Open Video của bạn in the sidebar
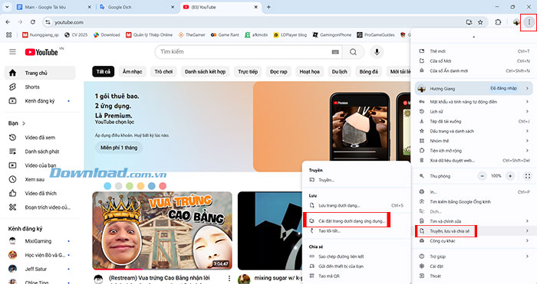This screenshot has height=284, width=537. pyautogui.click(x=40, y=165)
